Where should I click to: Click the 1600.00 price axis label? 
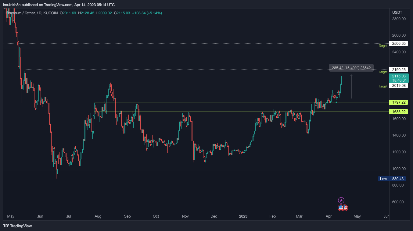point(399,119)
